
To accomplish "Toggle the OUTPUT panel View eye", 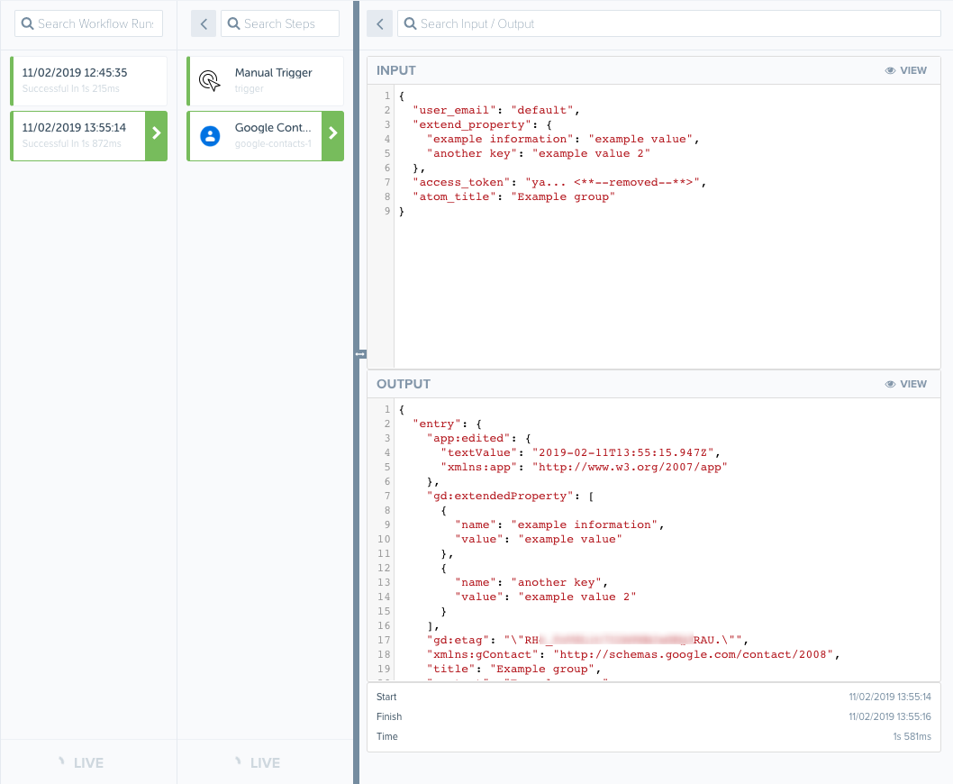I will click(x=890, y=384).
